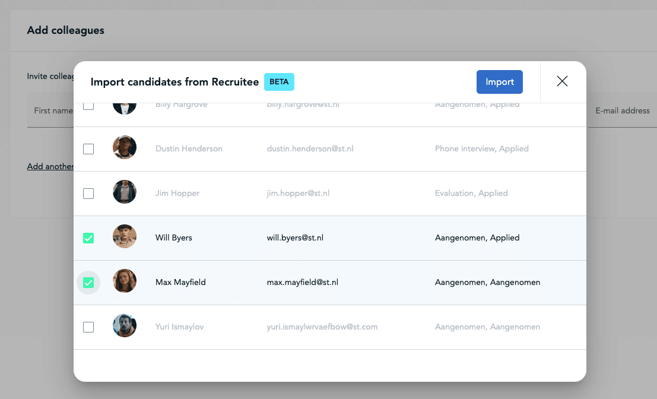The image size is (657, 399).
Task: Click the Yuri Ismaylov name text
Action: click(179, 327)
